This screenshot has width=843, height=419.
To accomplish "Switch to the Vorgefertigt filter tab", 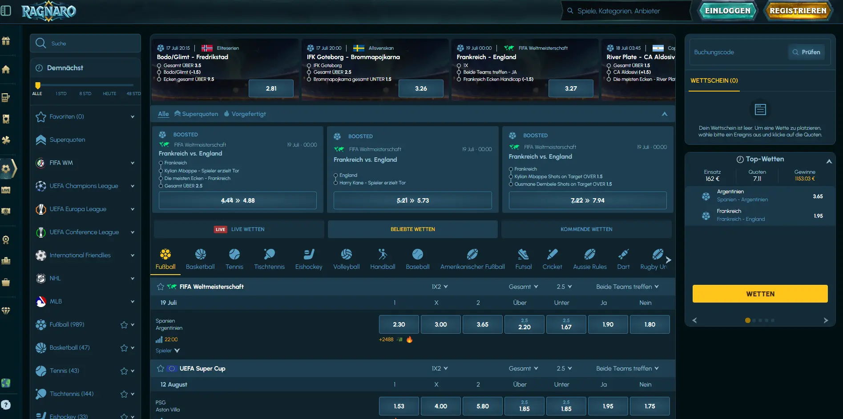I will (x=245, y=114).
